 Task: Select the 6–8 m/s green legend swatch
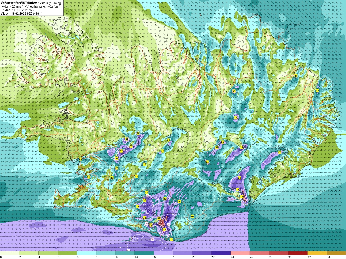click(x=67, y=253)
